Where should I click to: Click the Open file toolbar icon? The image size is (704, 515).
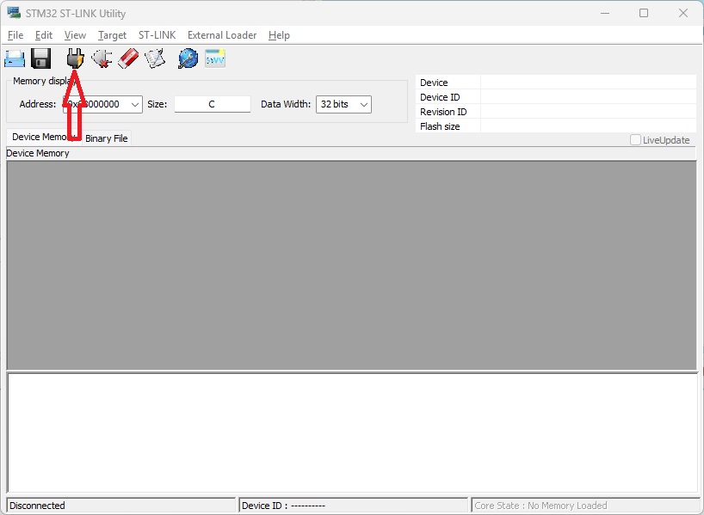click(x=15, y=58)
